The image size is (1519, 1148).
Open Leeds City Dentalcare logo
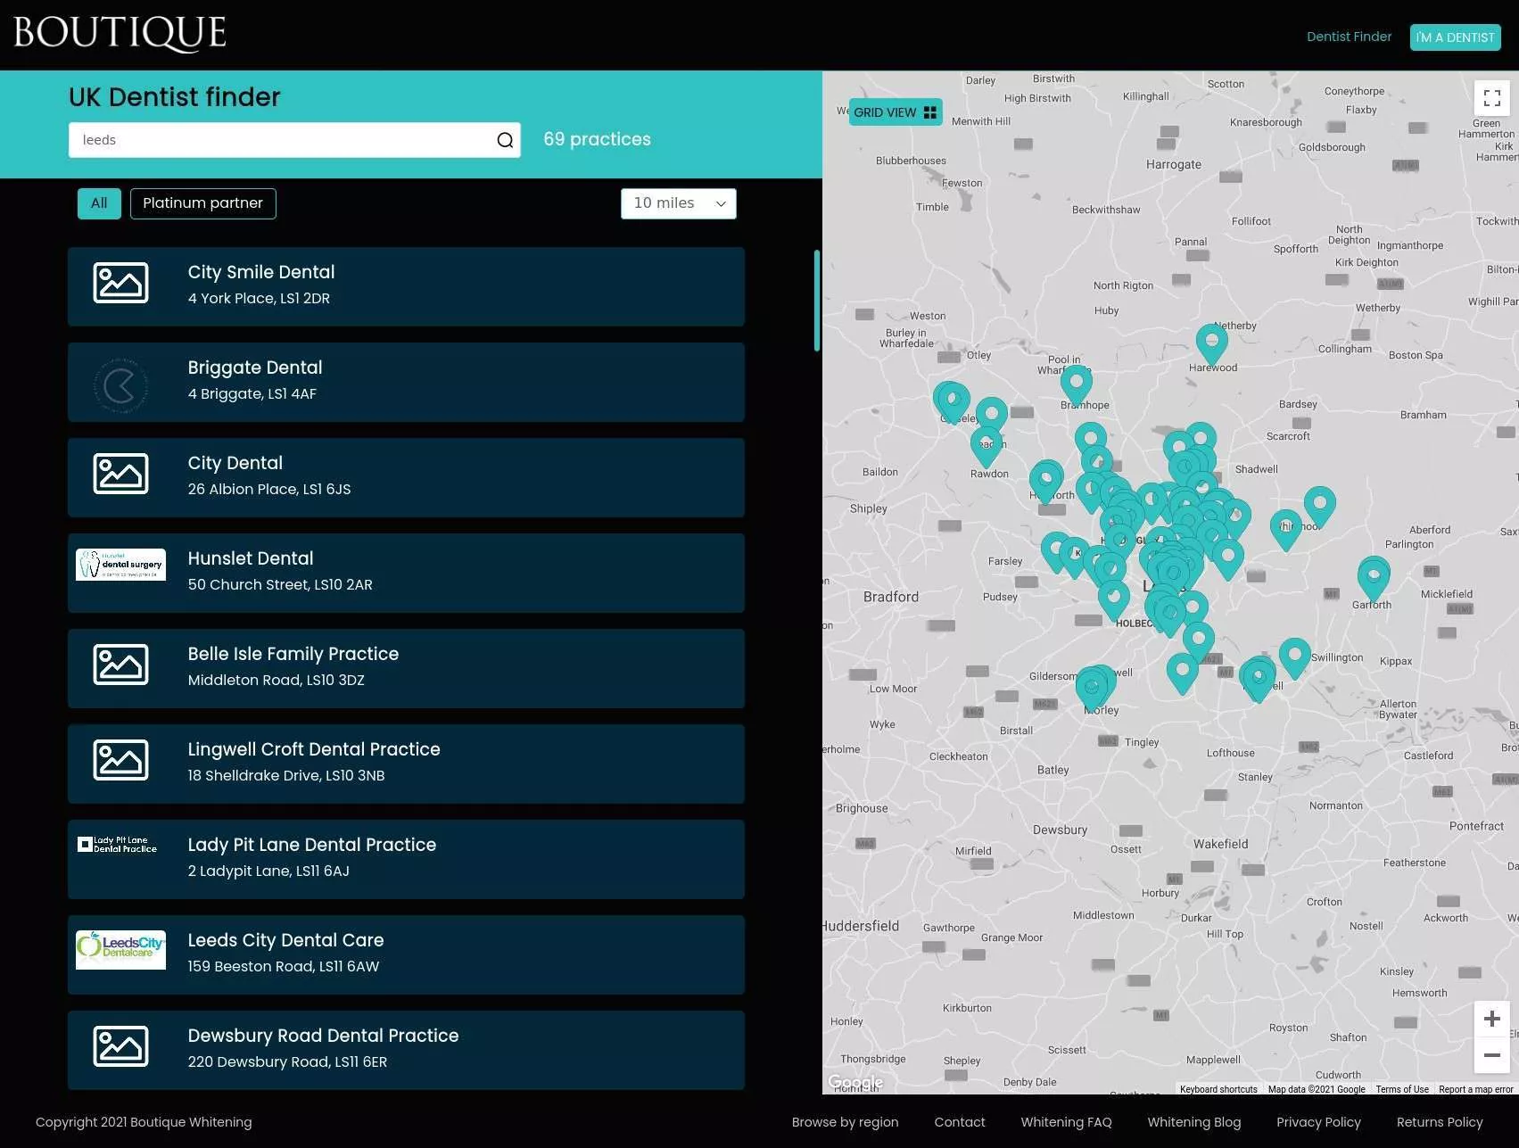click(x=120, y=950)
